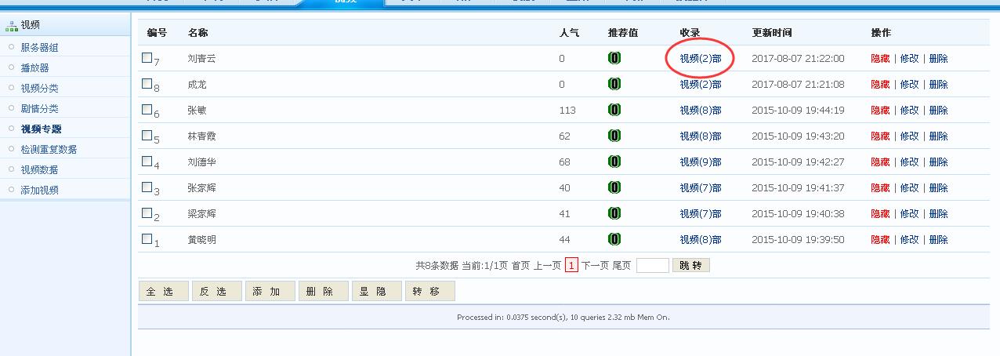Click the recommend value icon for 黄晓明
The width and height of the screenshot is (1000, 356).
click(614, 239)
